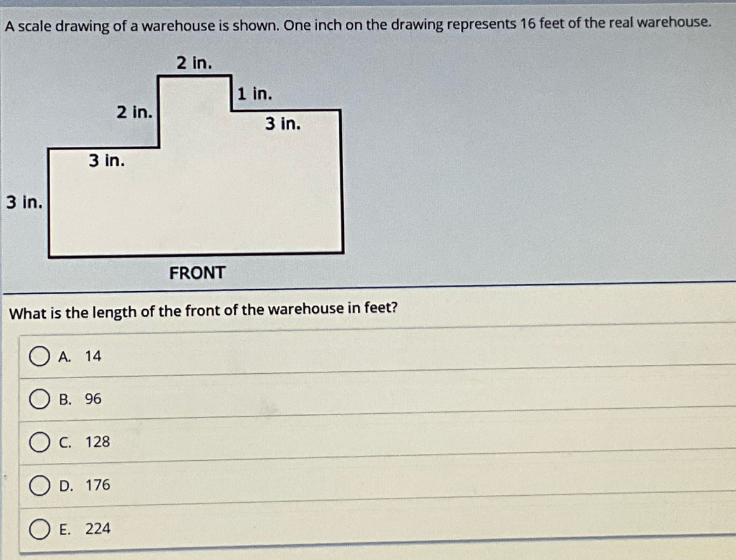This screenshot has width=736, height=560.
Task: Click the 2 in. label left of tower
Action: tap(135, 112)
